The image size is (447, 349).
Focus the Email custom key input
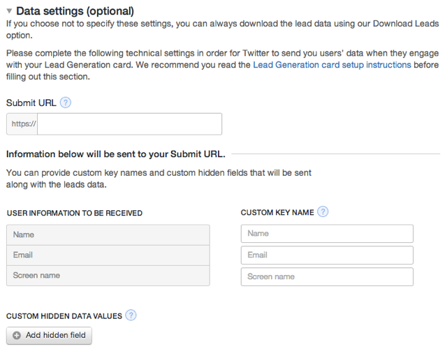tap(327, 255)
